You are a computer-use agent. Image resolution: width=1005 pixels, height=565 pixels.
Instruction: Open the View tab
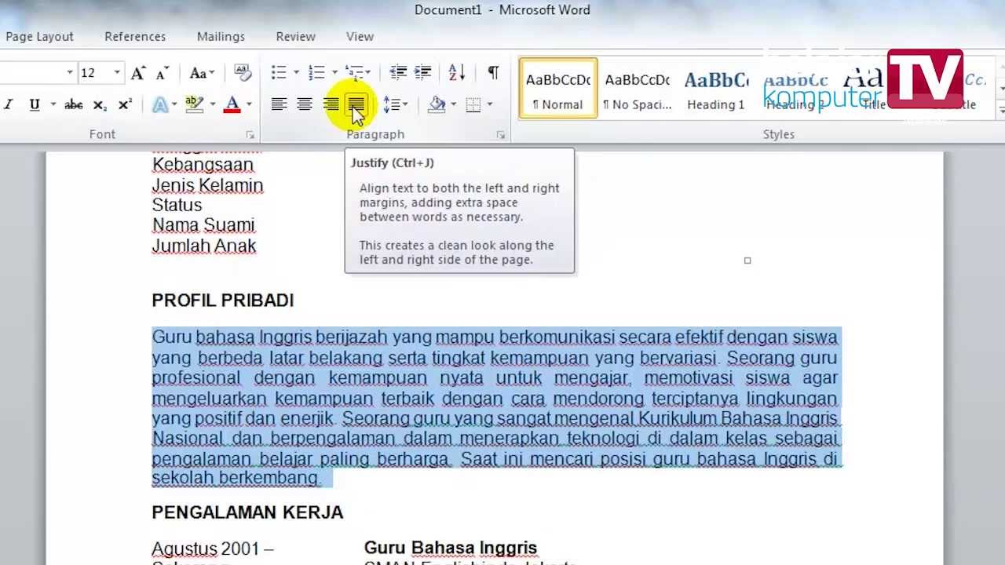point(360,36)
